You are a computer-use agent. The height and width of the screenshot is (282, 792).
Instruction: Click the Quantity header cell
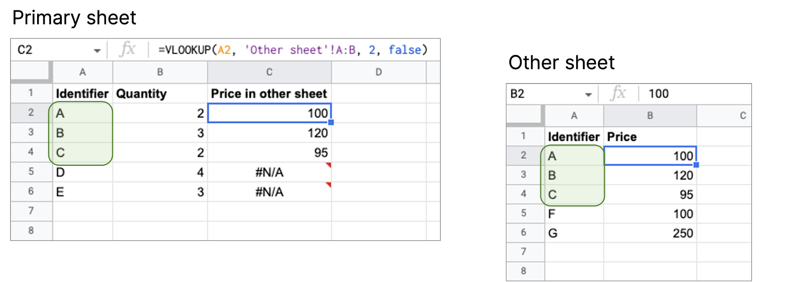[x=160, y=94]
